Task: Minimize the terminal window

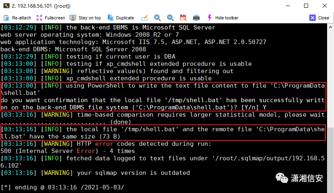Action: point(288,6)
